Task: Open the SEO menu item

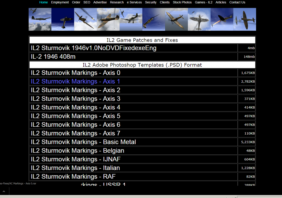Action: [x=87, y=2]
